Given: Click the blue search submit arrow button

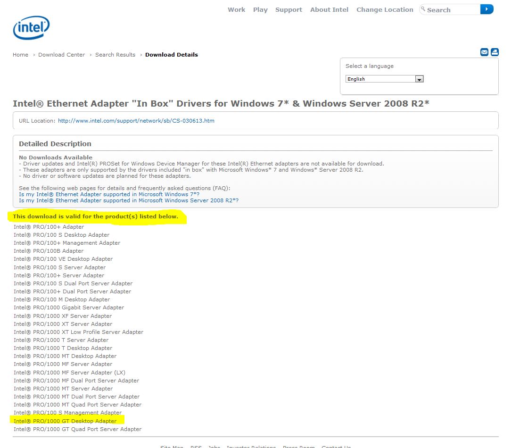Looking at the screenshot, I should [x=487, y=9].
